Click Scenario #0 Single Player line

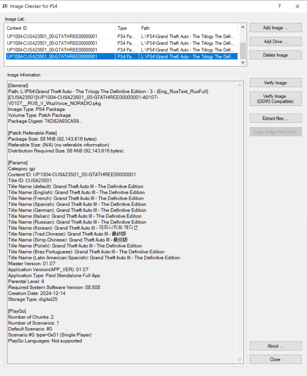(50, 335)
